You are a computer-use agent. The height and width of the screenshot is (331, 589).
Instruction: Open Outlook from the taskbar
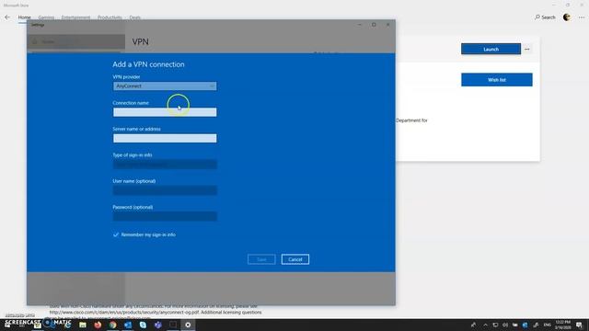(128, 325)
